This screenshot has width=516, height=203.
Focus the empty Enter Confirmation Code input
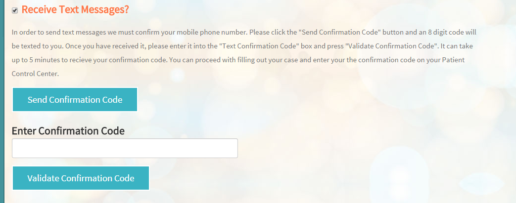tap(125, 148)
